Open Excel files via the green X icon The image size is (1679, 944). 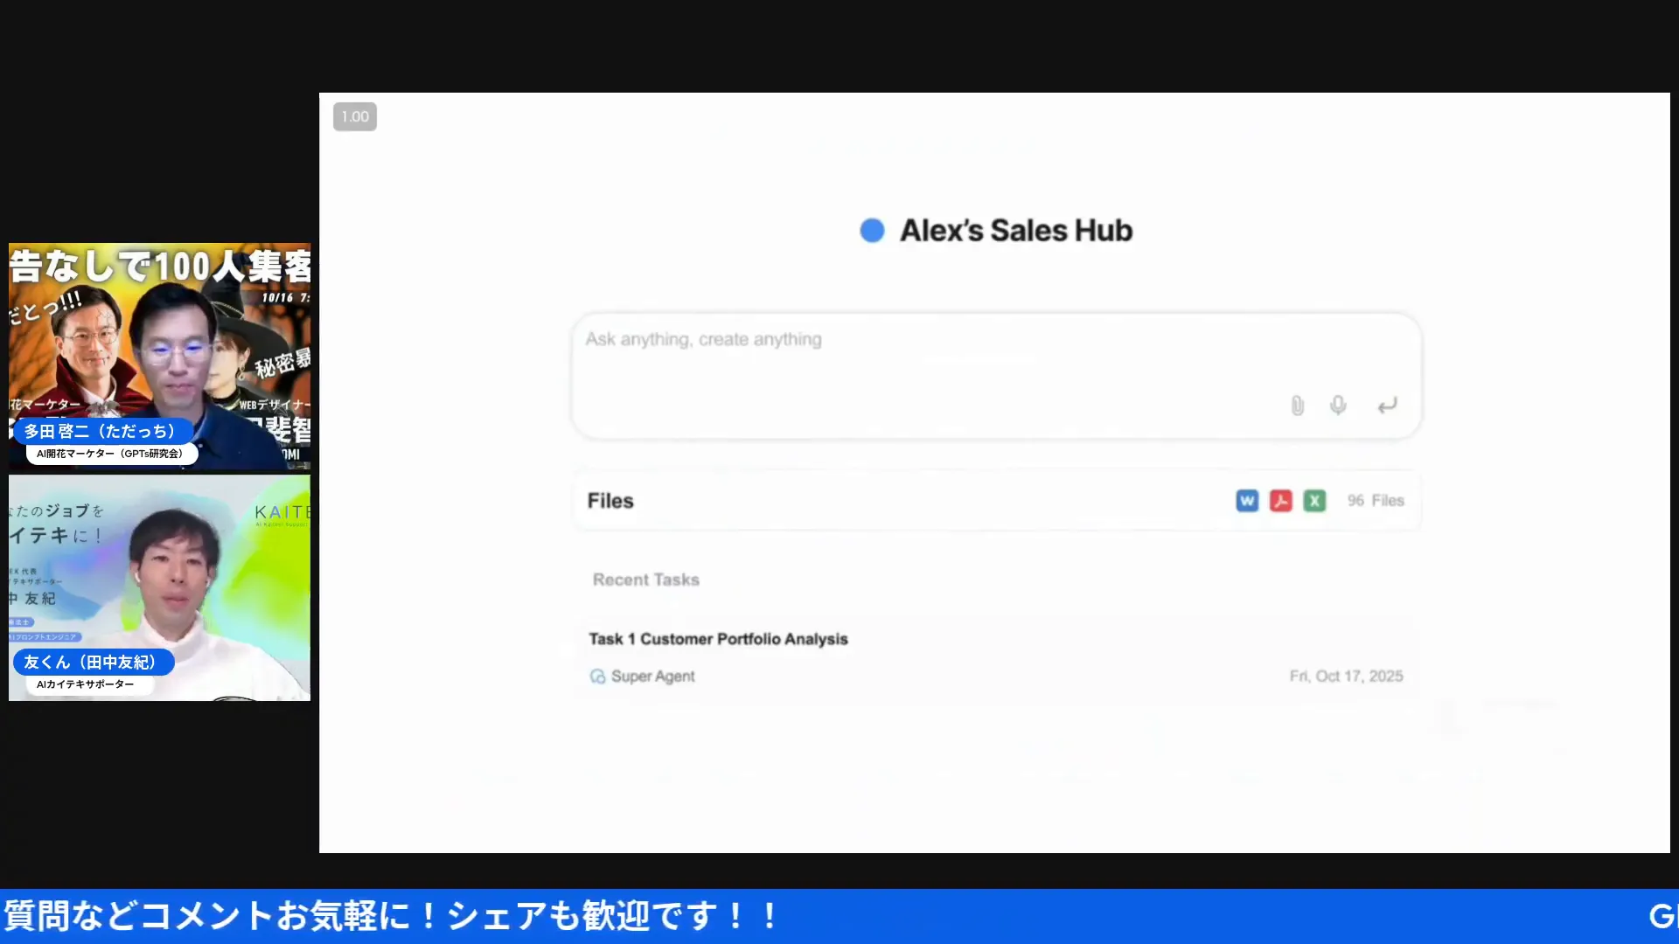click(1314, 500)
